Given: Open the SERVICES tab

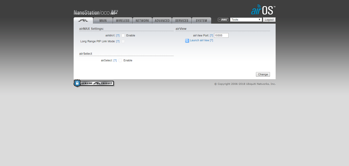Looking at the screenshot, I should click(x=182, y=21).
